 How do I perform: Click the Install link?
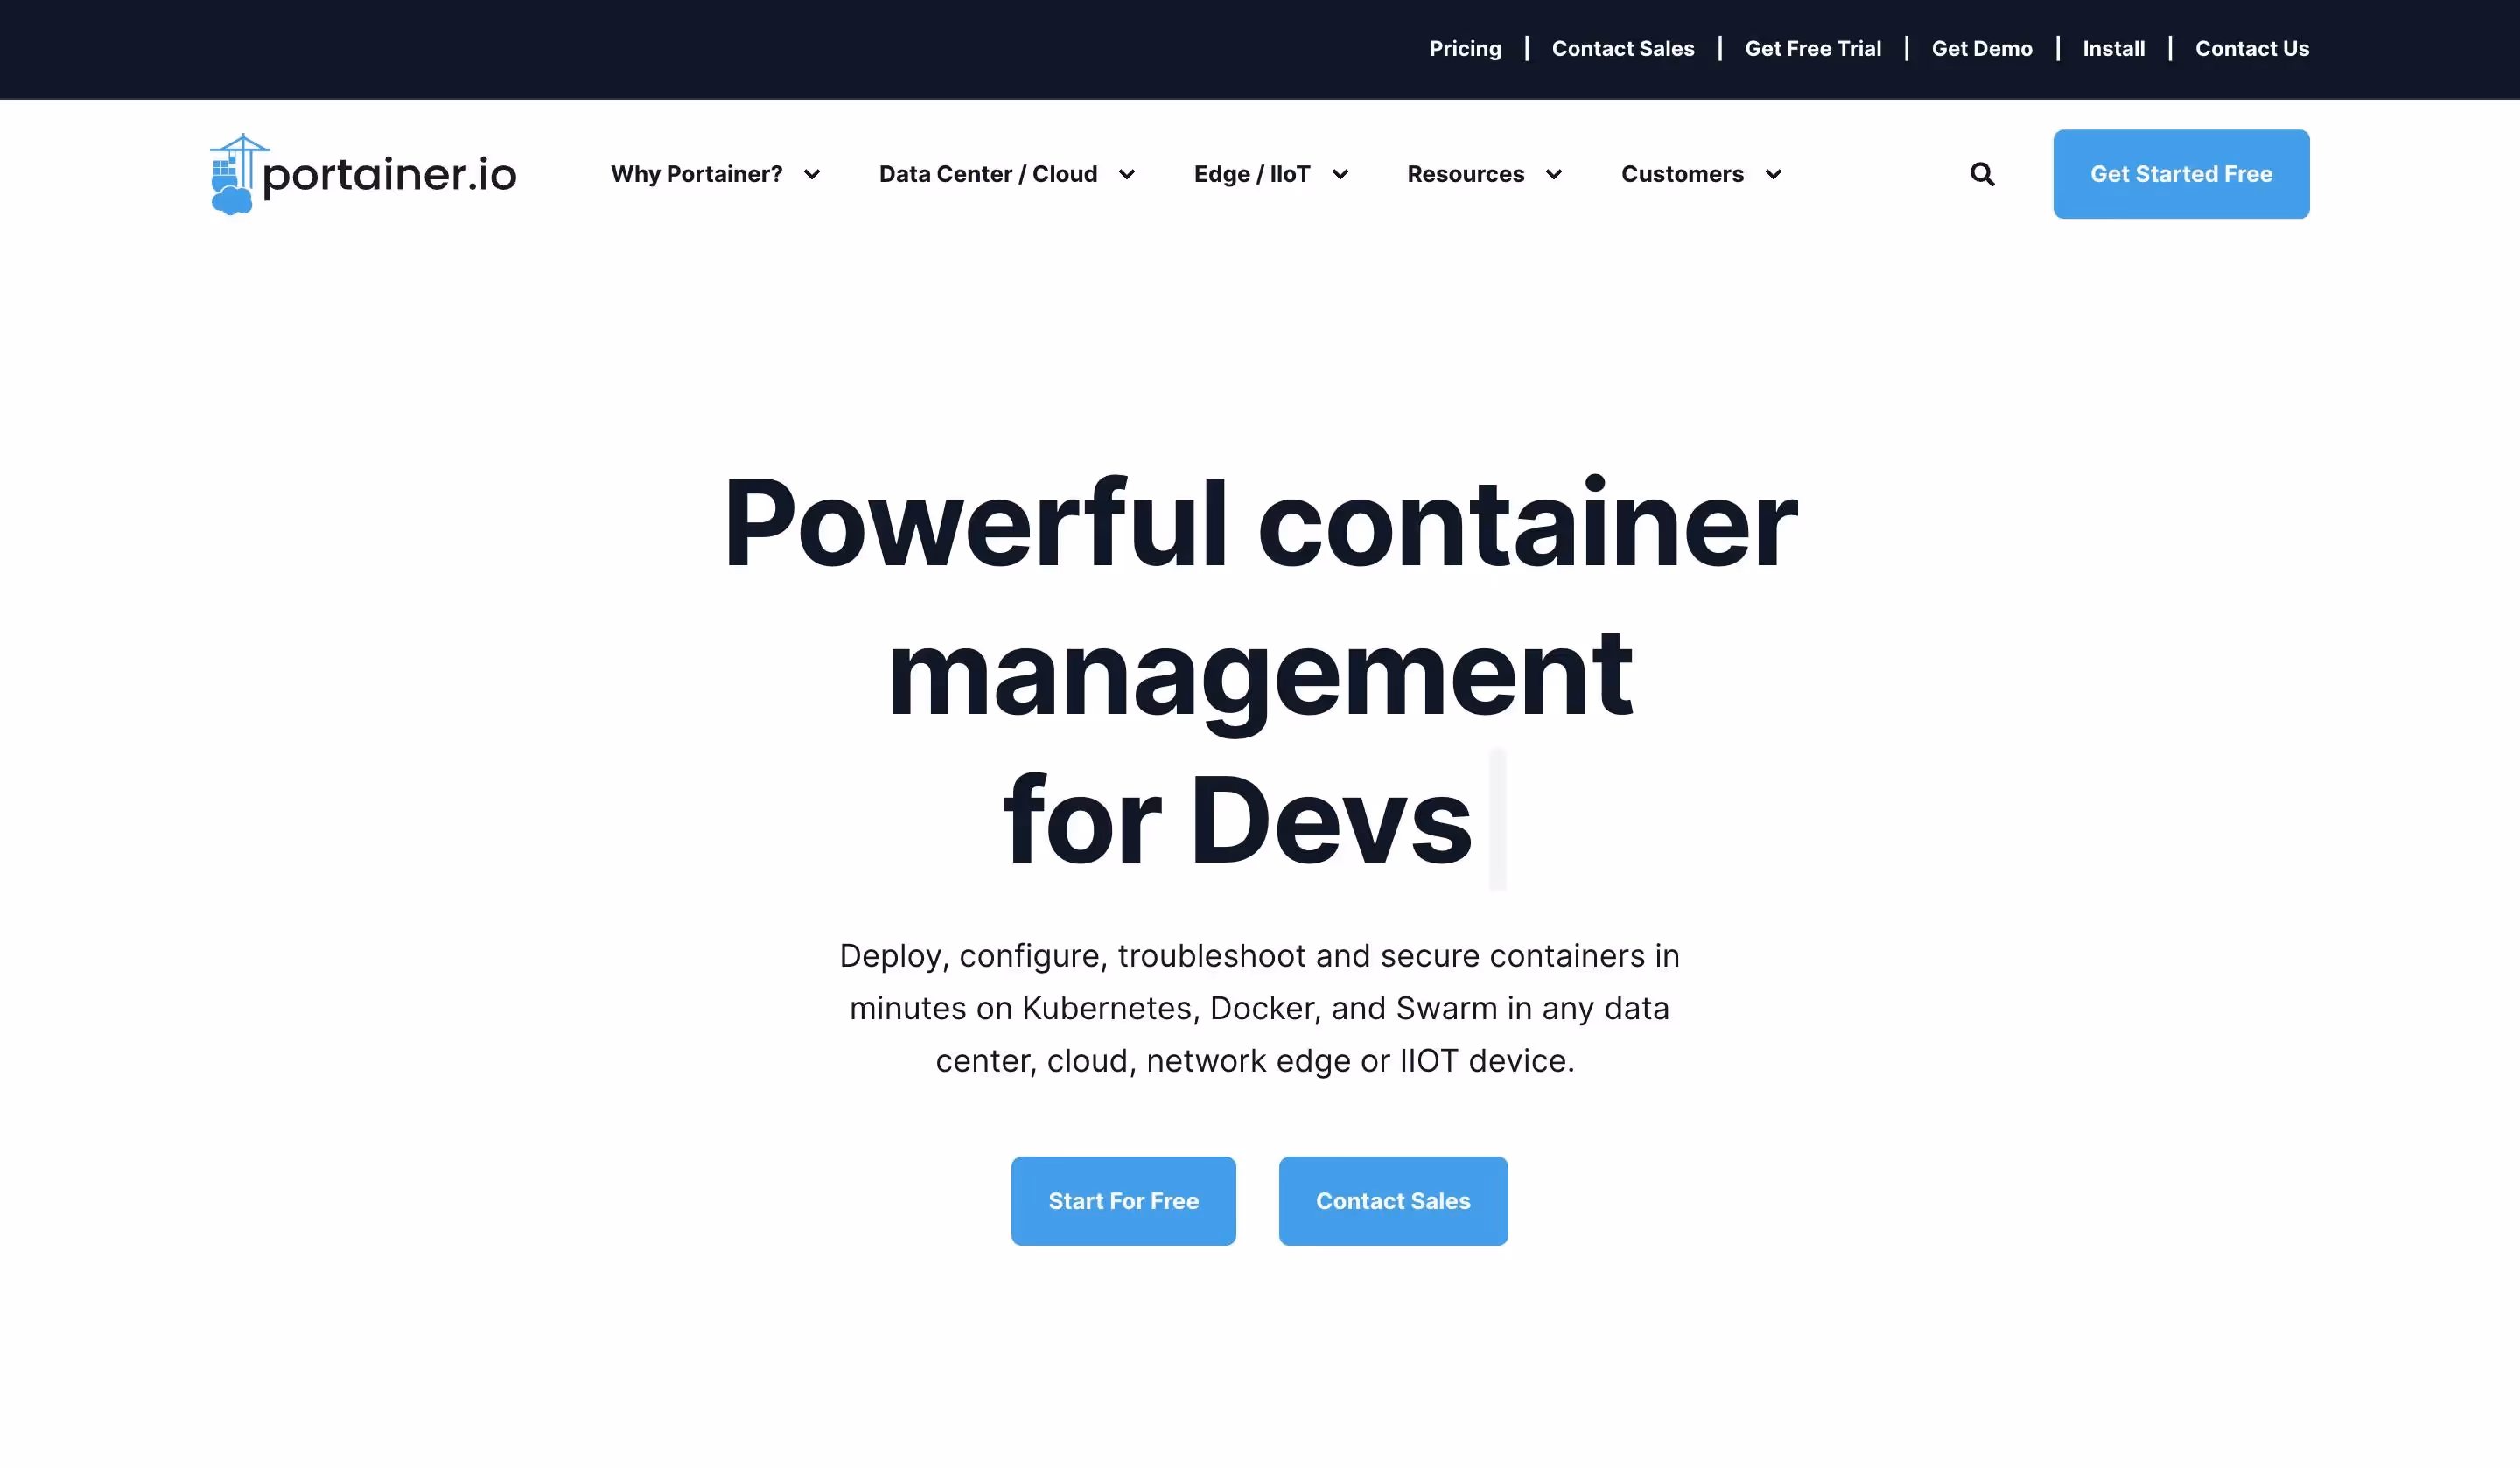tap(2113, 48)
